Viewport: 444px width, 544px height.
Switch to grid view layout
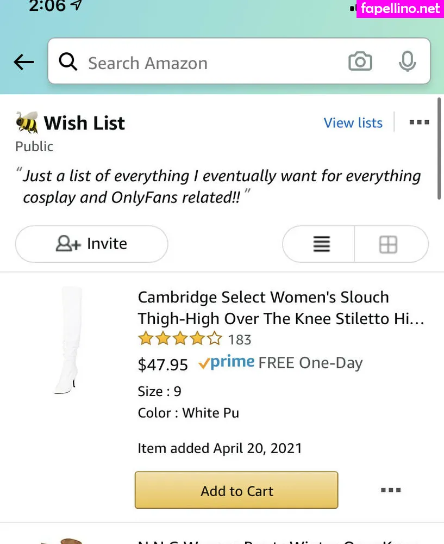(388, 244)
